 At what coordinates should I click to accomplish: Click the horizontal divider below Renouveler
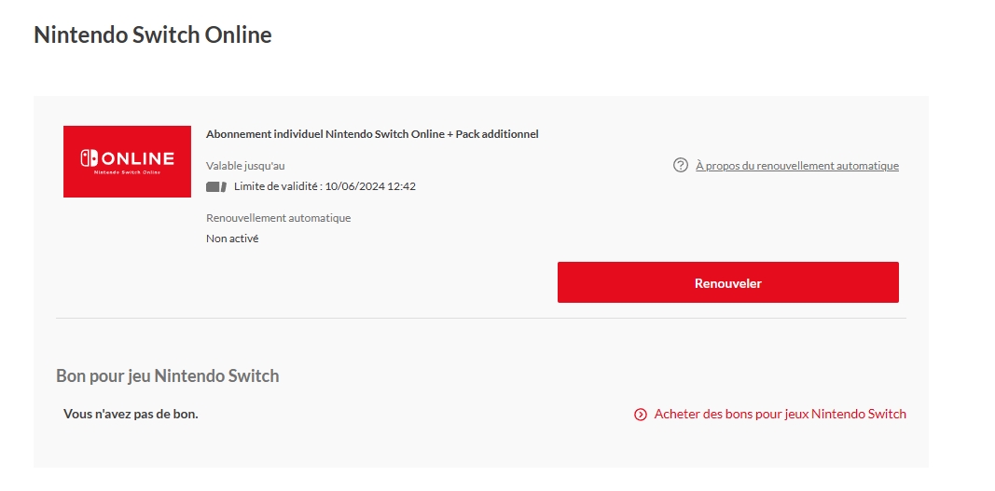pos(481,318)
